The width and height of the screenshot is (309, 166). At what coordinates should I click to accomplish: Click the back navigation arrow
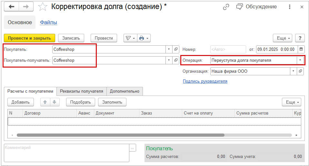pos(12,7)
